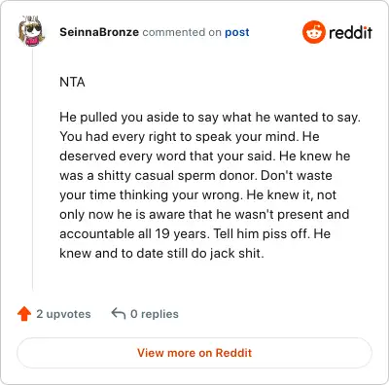This screenshot has height=385, width=389.
Task: Click the line starting "You had every right"
Action: [x=190, y=137]
